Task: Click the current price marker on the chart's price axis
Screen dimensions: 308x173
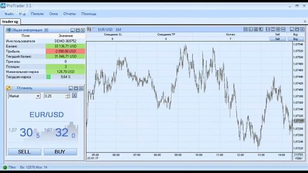Action: tap(298, 121)
